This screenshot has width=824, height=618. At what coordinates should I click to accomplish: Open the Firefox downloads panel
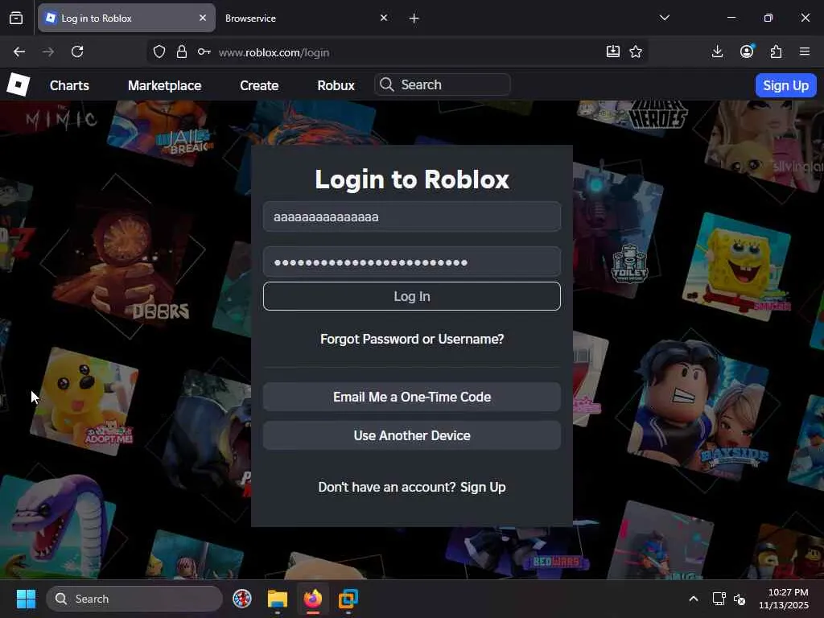click(718, 51)
